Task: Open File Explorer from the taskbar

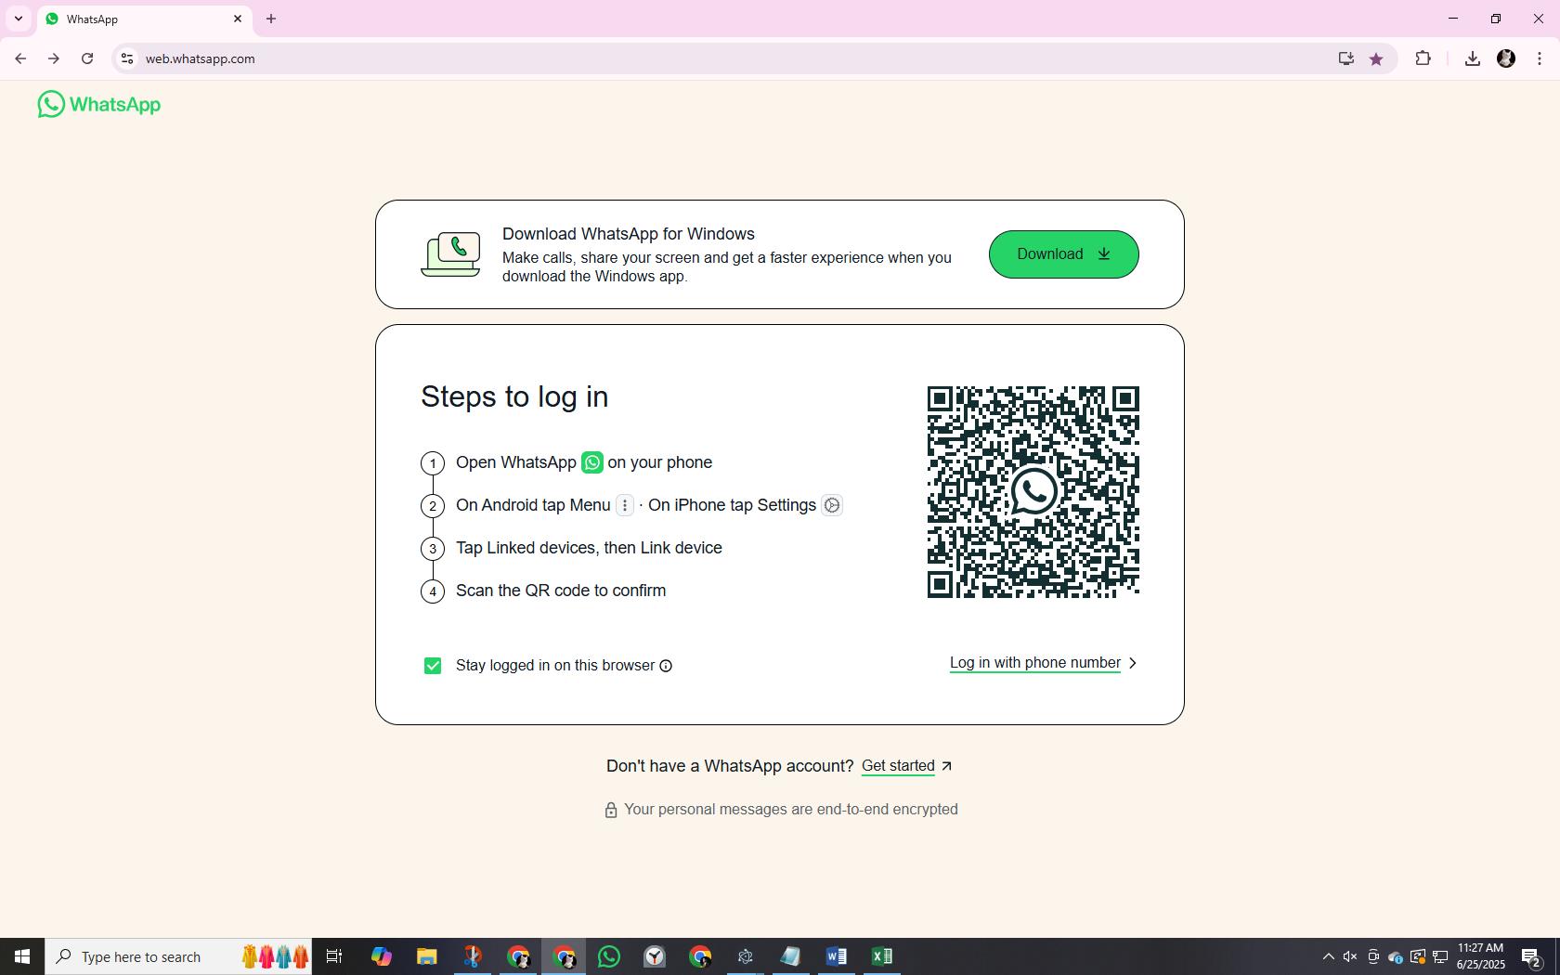Action: coord(426,956)
